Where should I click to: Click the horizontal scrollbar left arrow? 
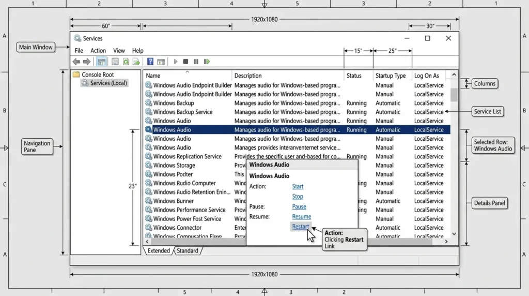147,242
